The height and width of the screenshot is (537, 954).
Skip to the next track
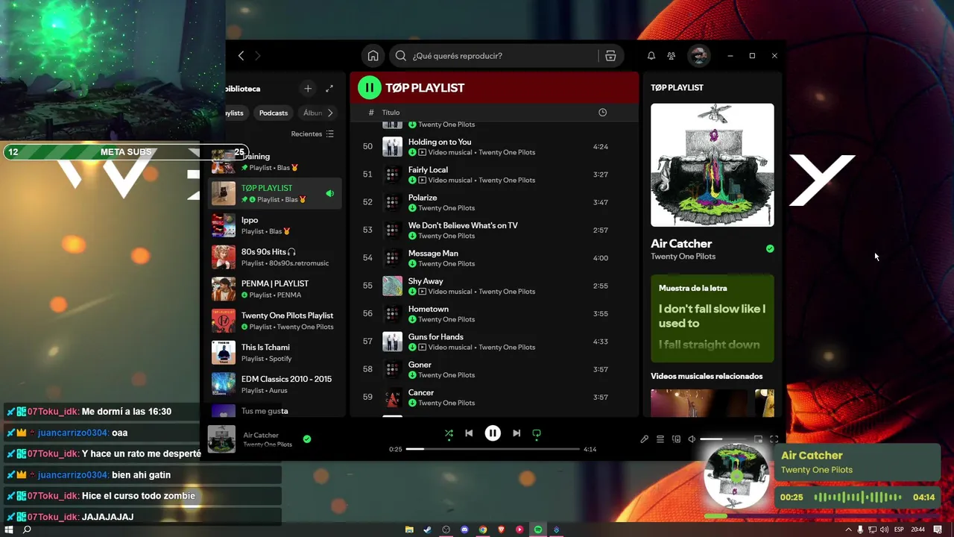(x=517, y=433)
